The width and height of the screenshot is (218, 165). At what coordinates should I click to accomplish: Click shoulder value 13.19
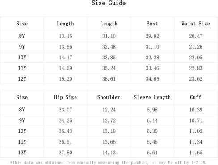109,131
